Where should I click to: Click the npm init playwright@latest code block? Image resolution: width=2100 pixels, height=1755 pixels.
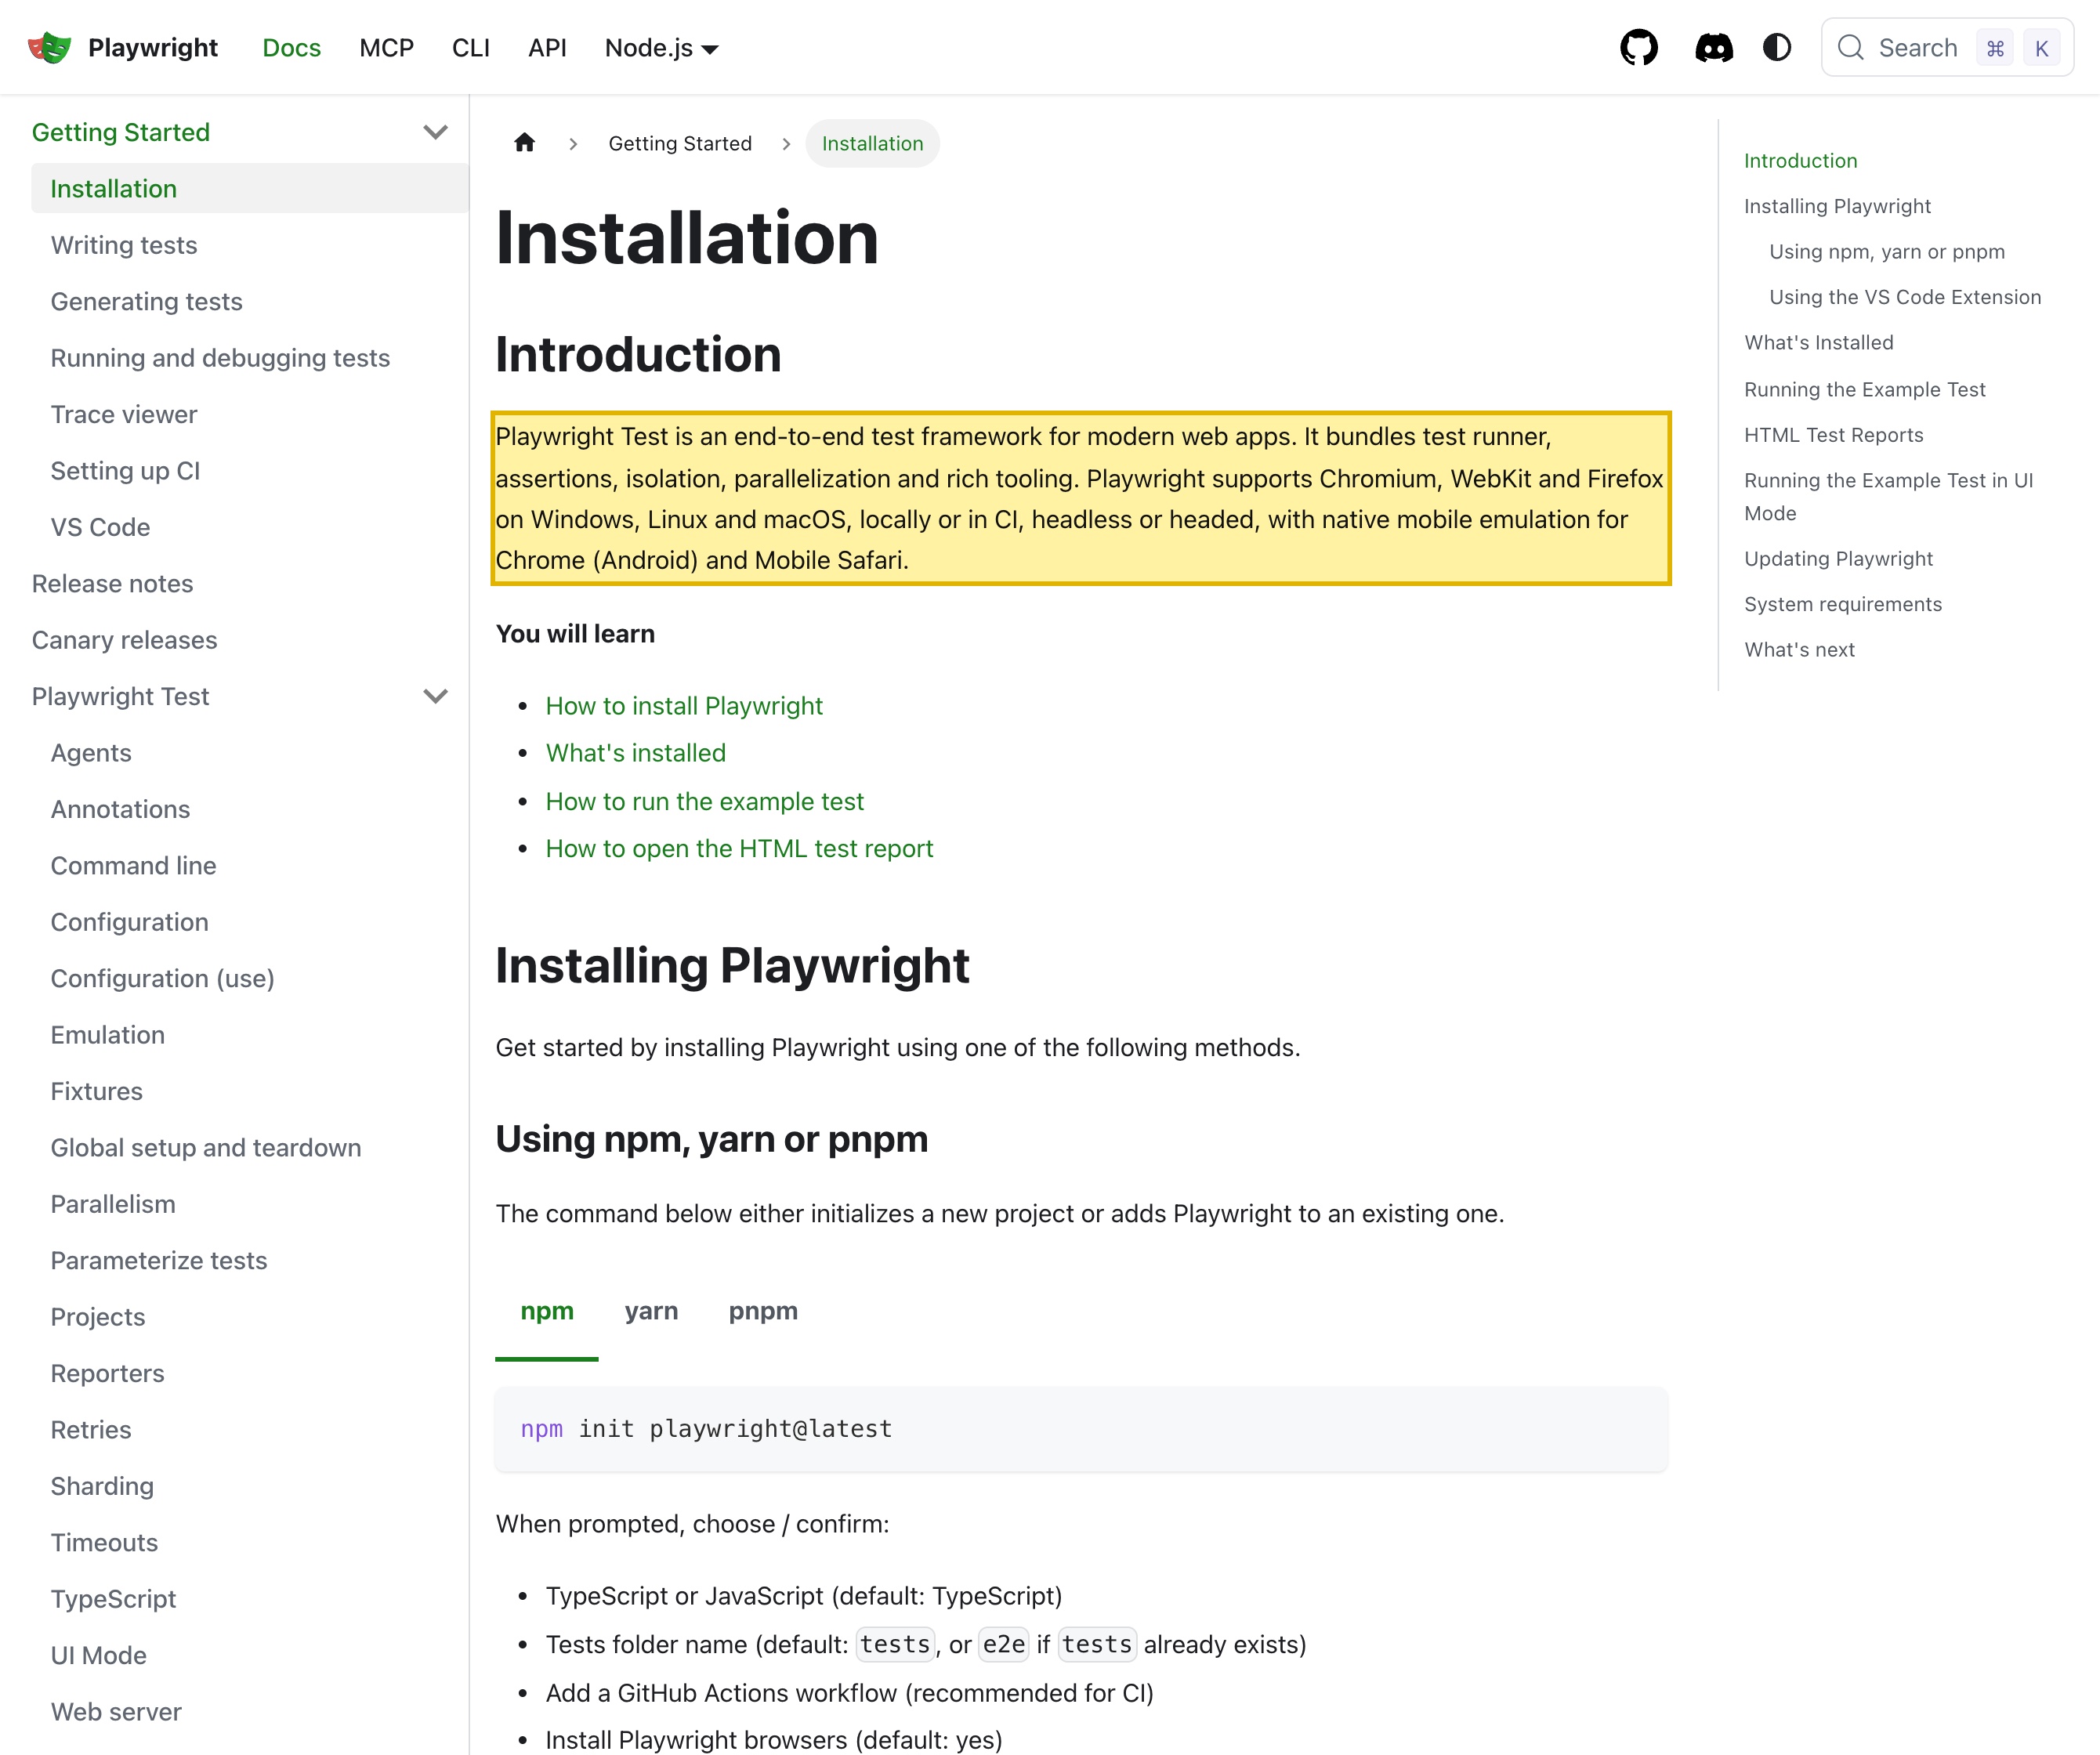click(x=1081, y=1429)
